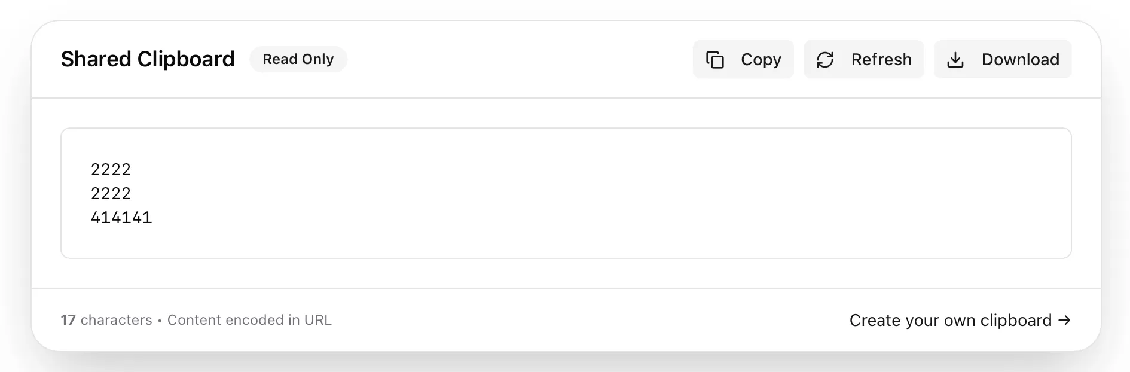Click the circular arrows Refresh icon
The width and height of the screenshot is (1130, 372).
(825, 60)
